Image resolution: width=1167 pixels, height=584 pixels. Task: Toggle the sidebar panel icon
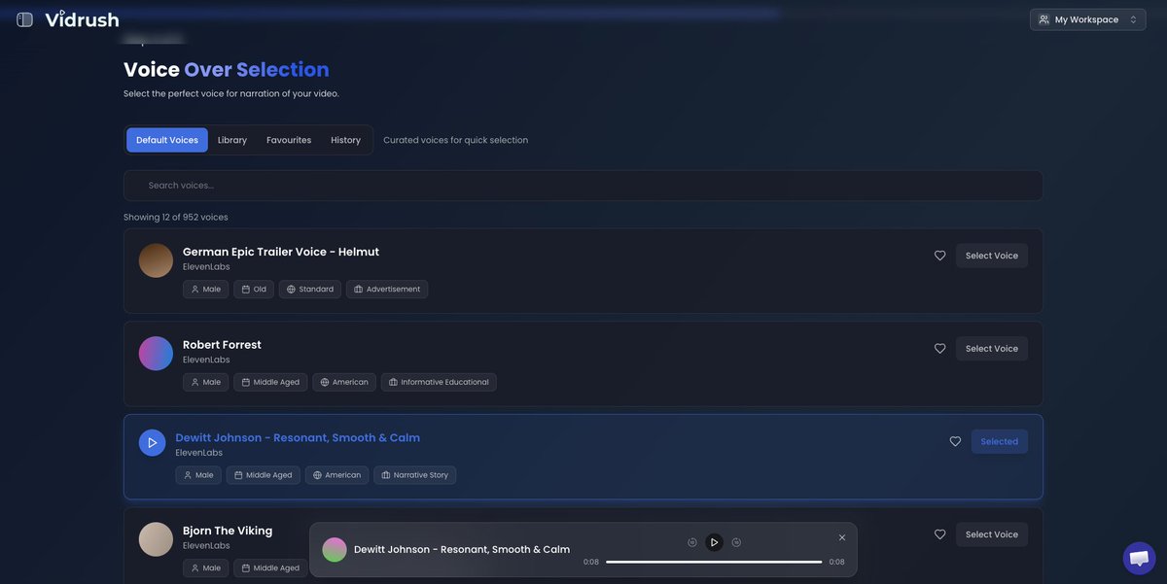[25, 19]
